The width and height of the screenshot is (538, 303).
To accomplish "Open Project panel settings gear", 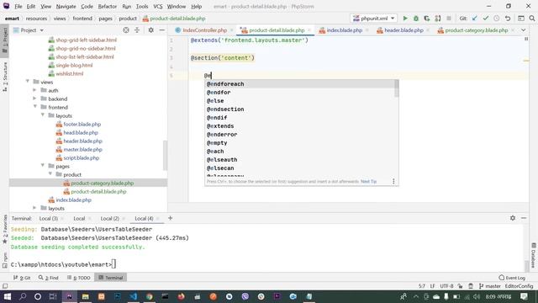I will (x=150, y=30).
